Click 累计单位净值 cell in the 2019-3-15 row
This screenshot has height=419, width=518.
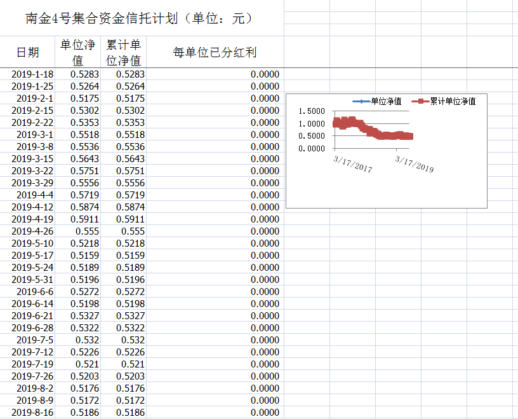[x=123, y=158]
